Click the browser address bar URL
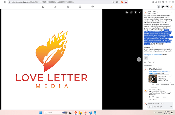175x115 pixels. tap(43, 2)
